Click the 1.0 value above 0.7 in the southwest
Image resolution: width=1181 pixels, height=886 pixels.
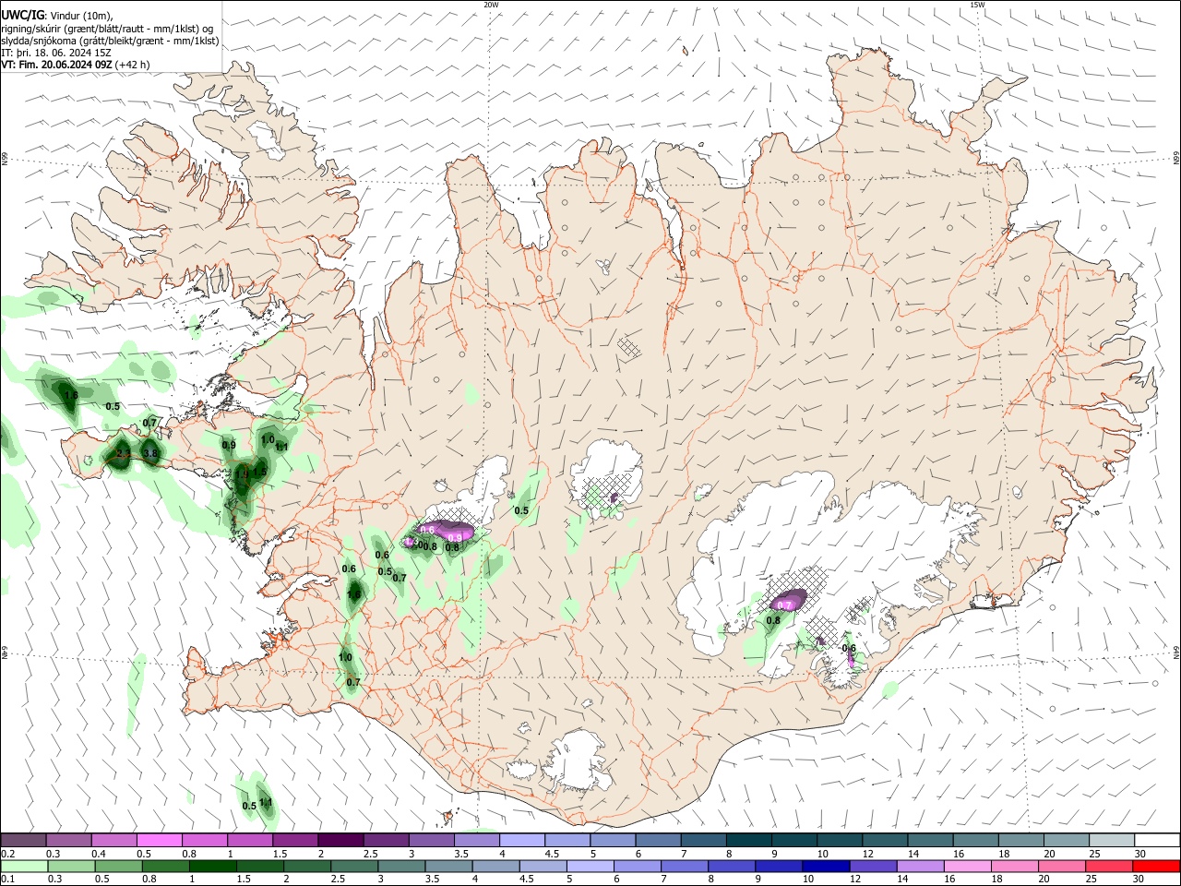click(x=345, y=657)
